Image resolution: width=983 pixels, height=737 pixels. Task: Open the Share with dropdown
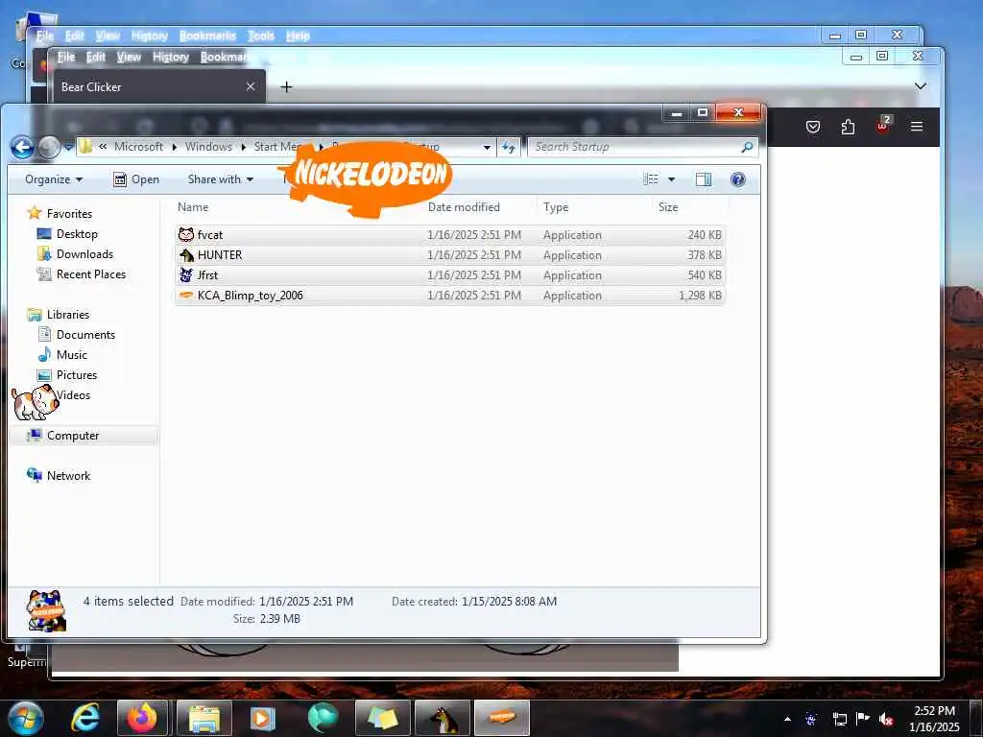pyautogui.click(x=220, y=179)
